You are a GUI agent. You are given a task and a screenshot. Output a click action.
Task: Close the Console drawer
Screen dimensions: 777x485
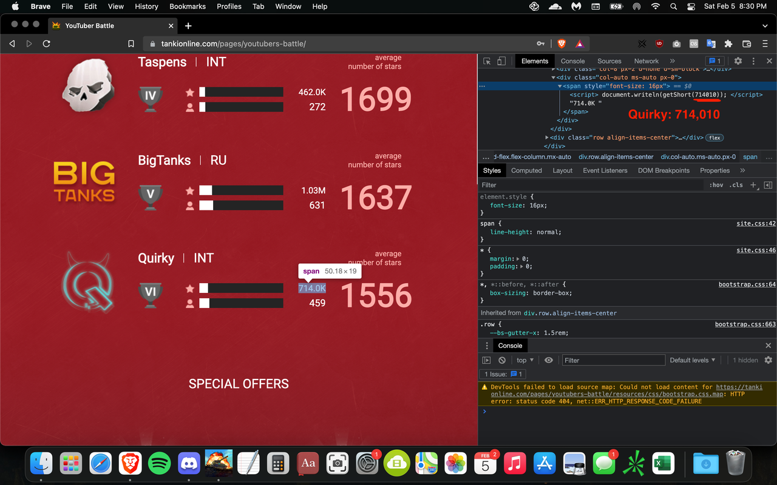(768, 346)
